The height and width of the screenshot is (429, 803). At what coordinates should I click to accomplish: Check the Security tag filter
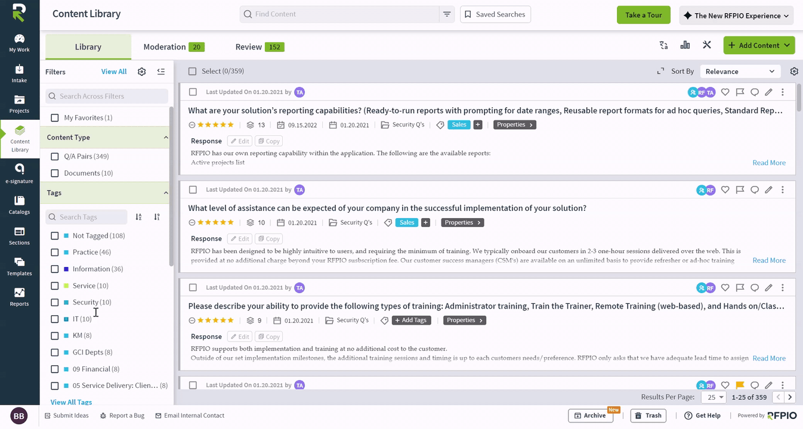55,303
